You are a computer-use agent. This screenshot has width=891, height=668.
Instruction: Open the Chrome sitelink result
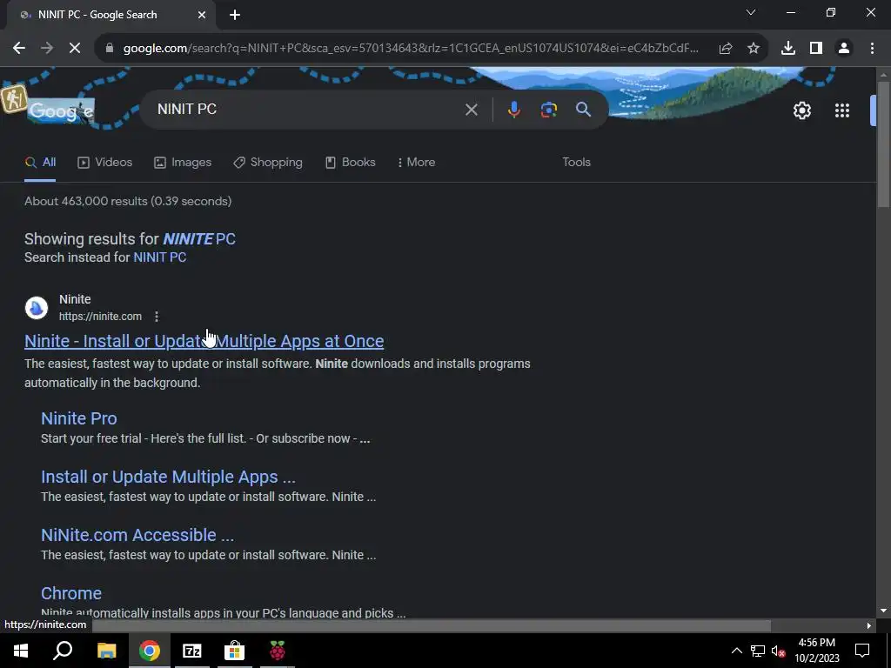coord(71,593)
